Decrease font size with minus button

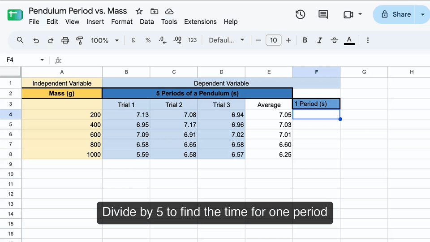(258, 40)
